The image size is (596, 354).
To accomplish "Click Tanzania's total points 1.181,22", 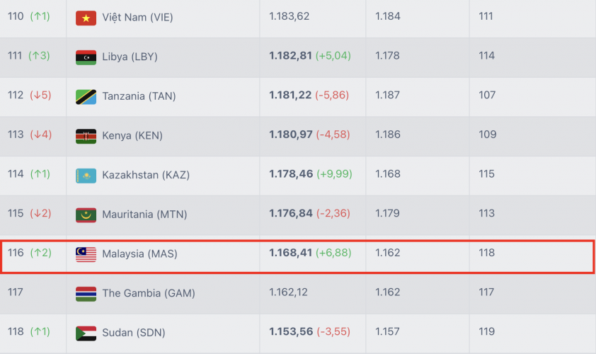I will [x=290, y=96].
